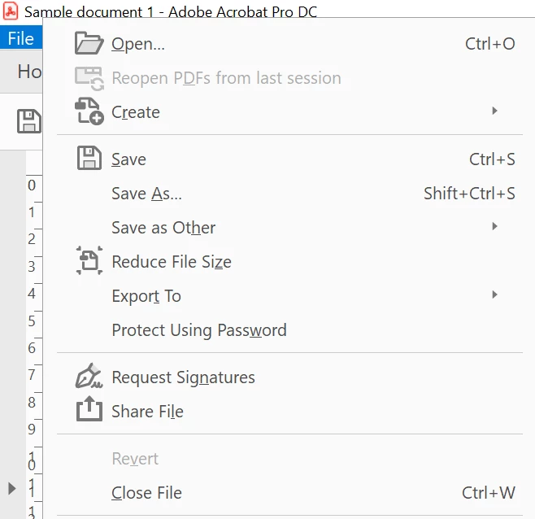
Task: Click the Save floppy disk icon in menu
Action: pos(89,159)
